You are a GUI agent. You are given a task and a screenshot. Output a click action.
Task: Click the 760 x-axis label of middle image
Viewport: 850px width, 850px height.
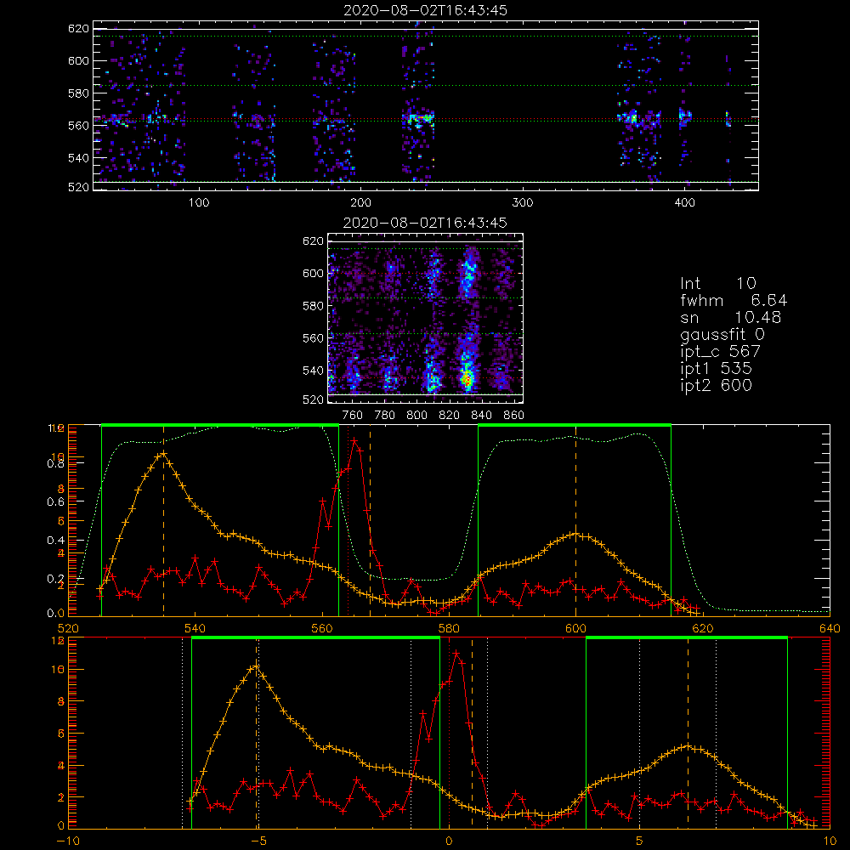coord(353,416)
